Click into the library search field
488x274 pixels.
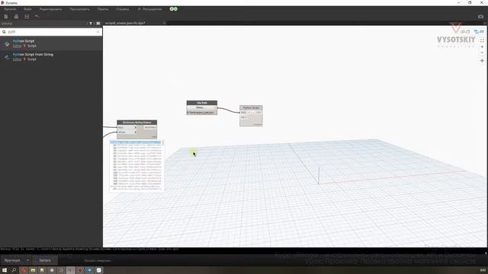pos(51,32)
